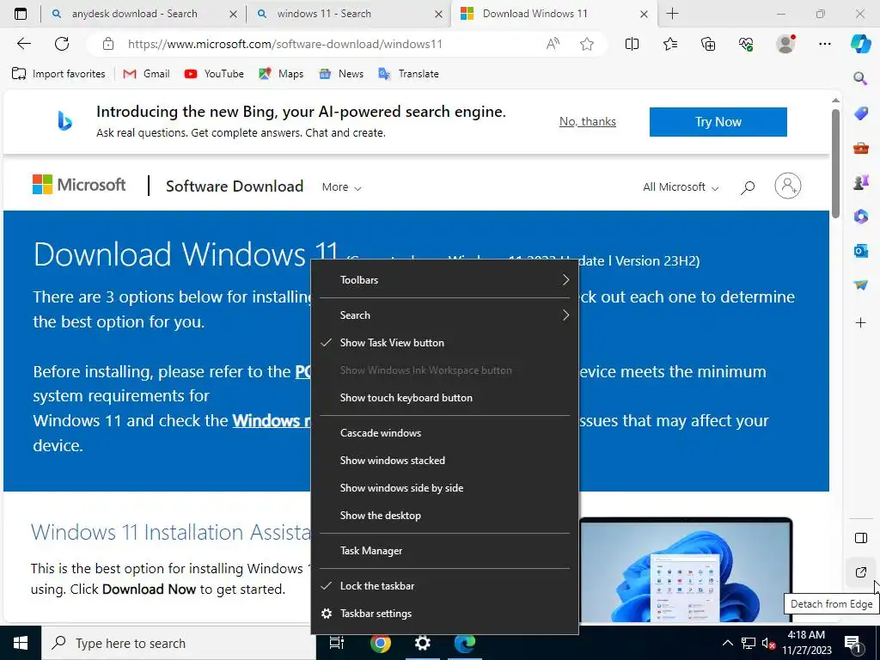880x660 pixels.
Task: Click the Try Now button
Action: [x=718, y=122]
